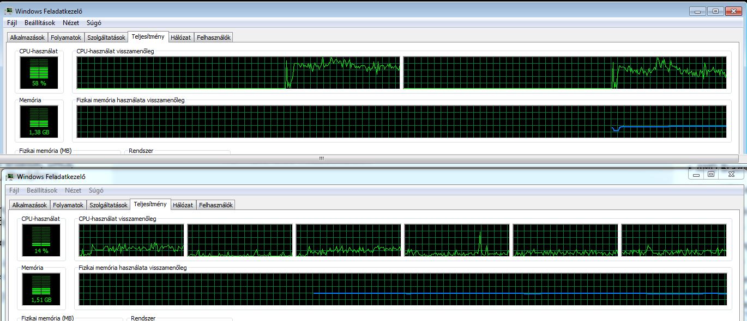Click 'Fizikai memória (MB)' label in upper window

coord(45,151)
